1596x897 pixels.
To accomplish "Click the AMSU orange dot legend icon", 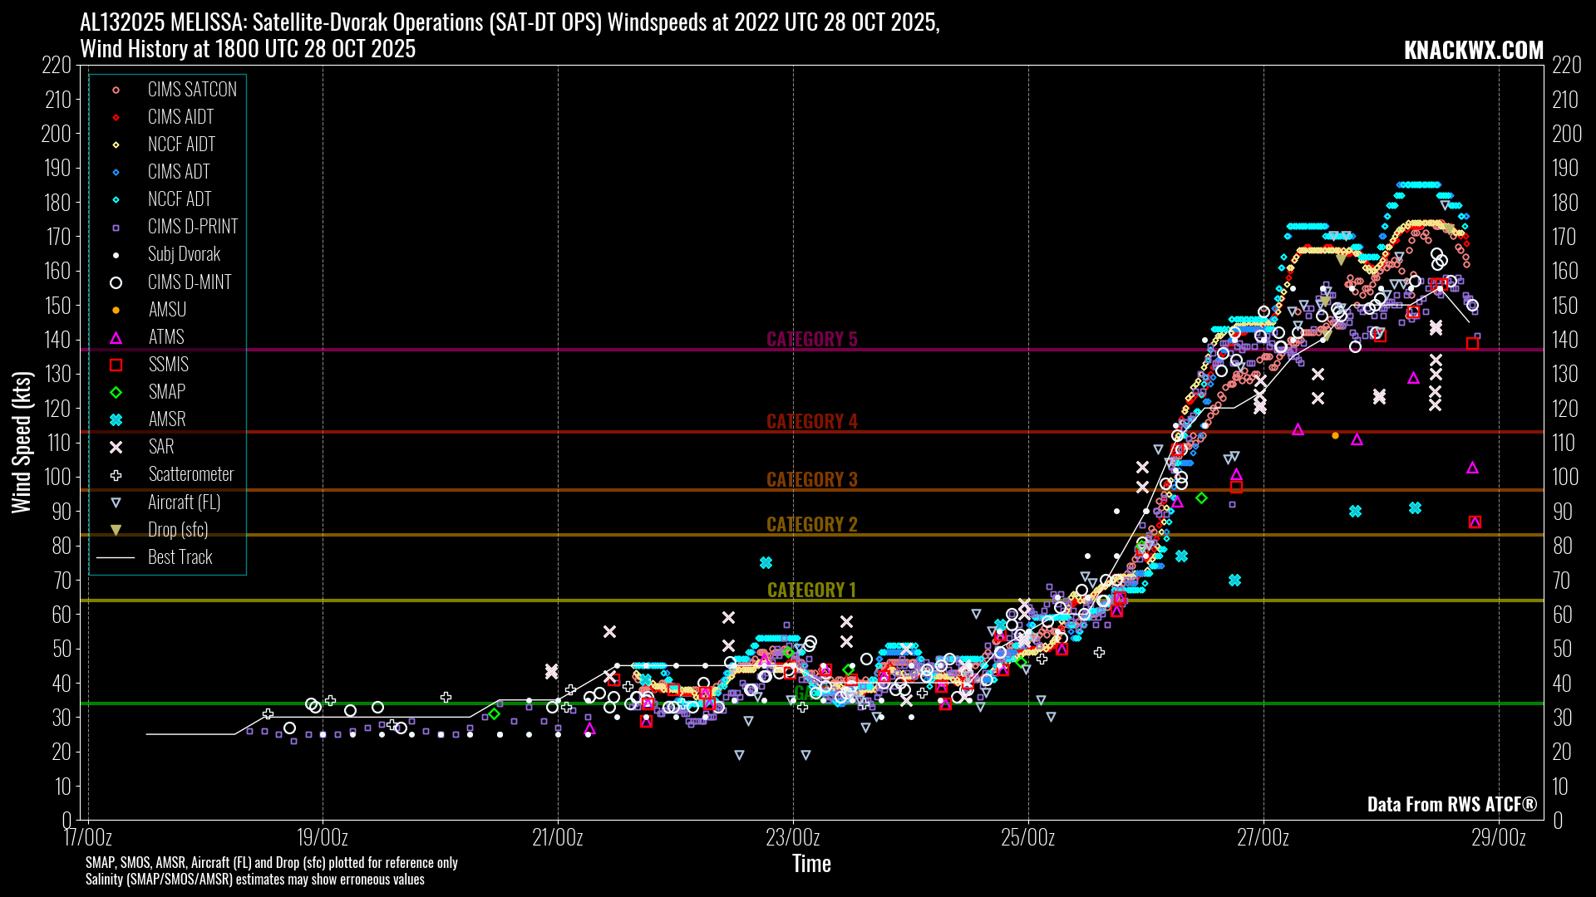I will pos(116,311).
